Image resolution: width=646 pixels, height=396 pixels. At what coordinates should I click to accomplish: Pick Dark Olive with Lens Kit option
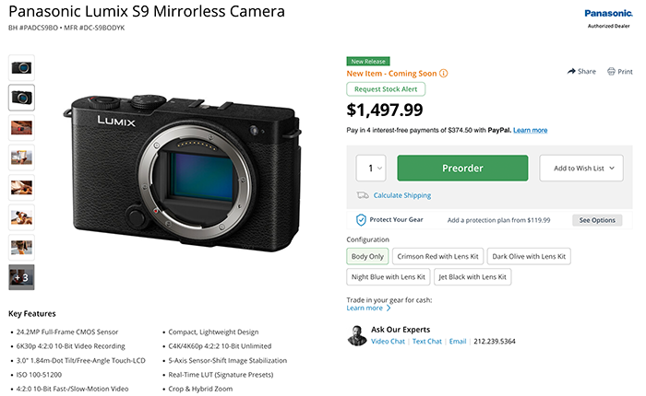coord(529,256)
